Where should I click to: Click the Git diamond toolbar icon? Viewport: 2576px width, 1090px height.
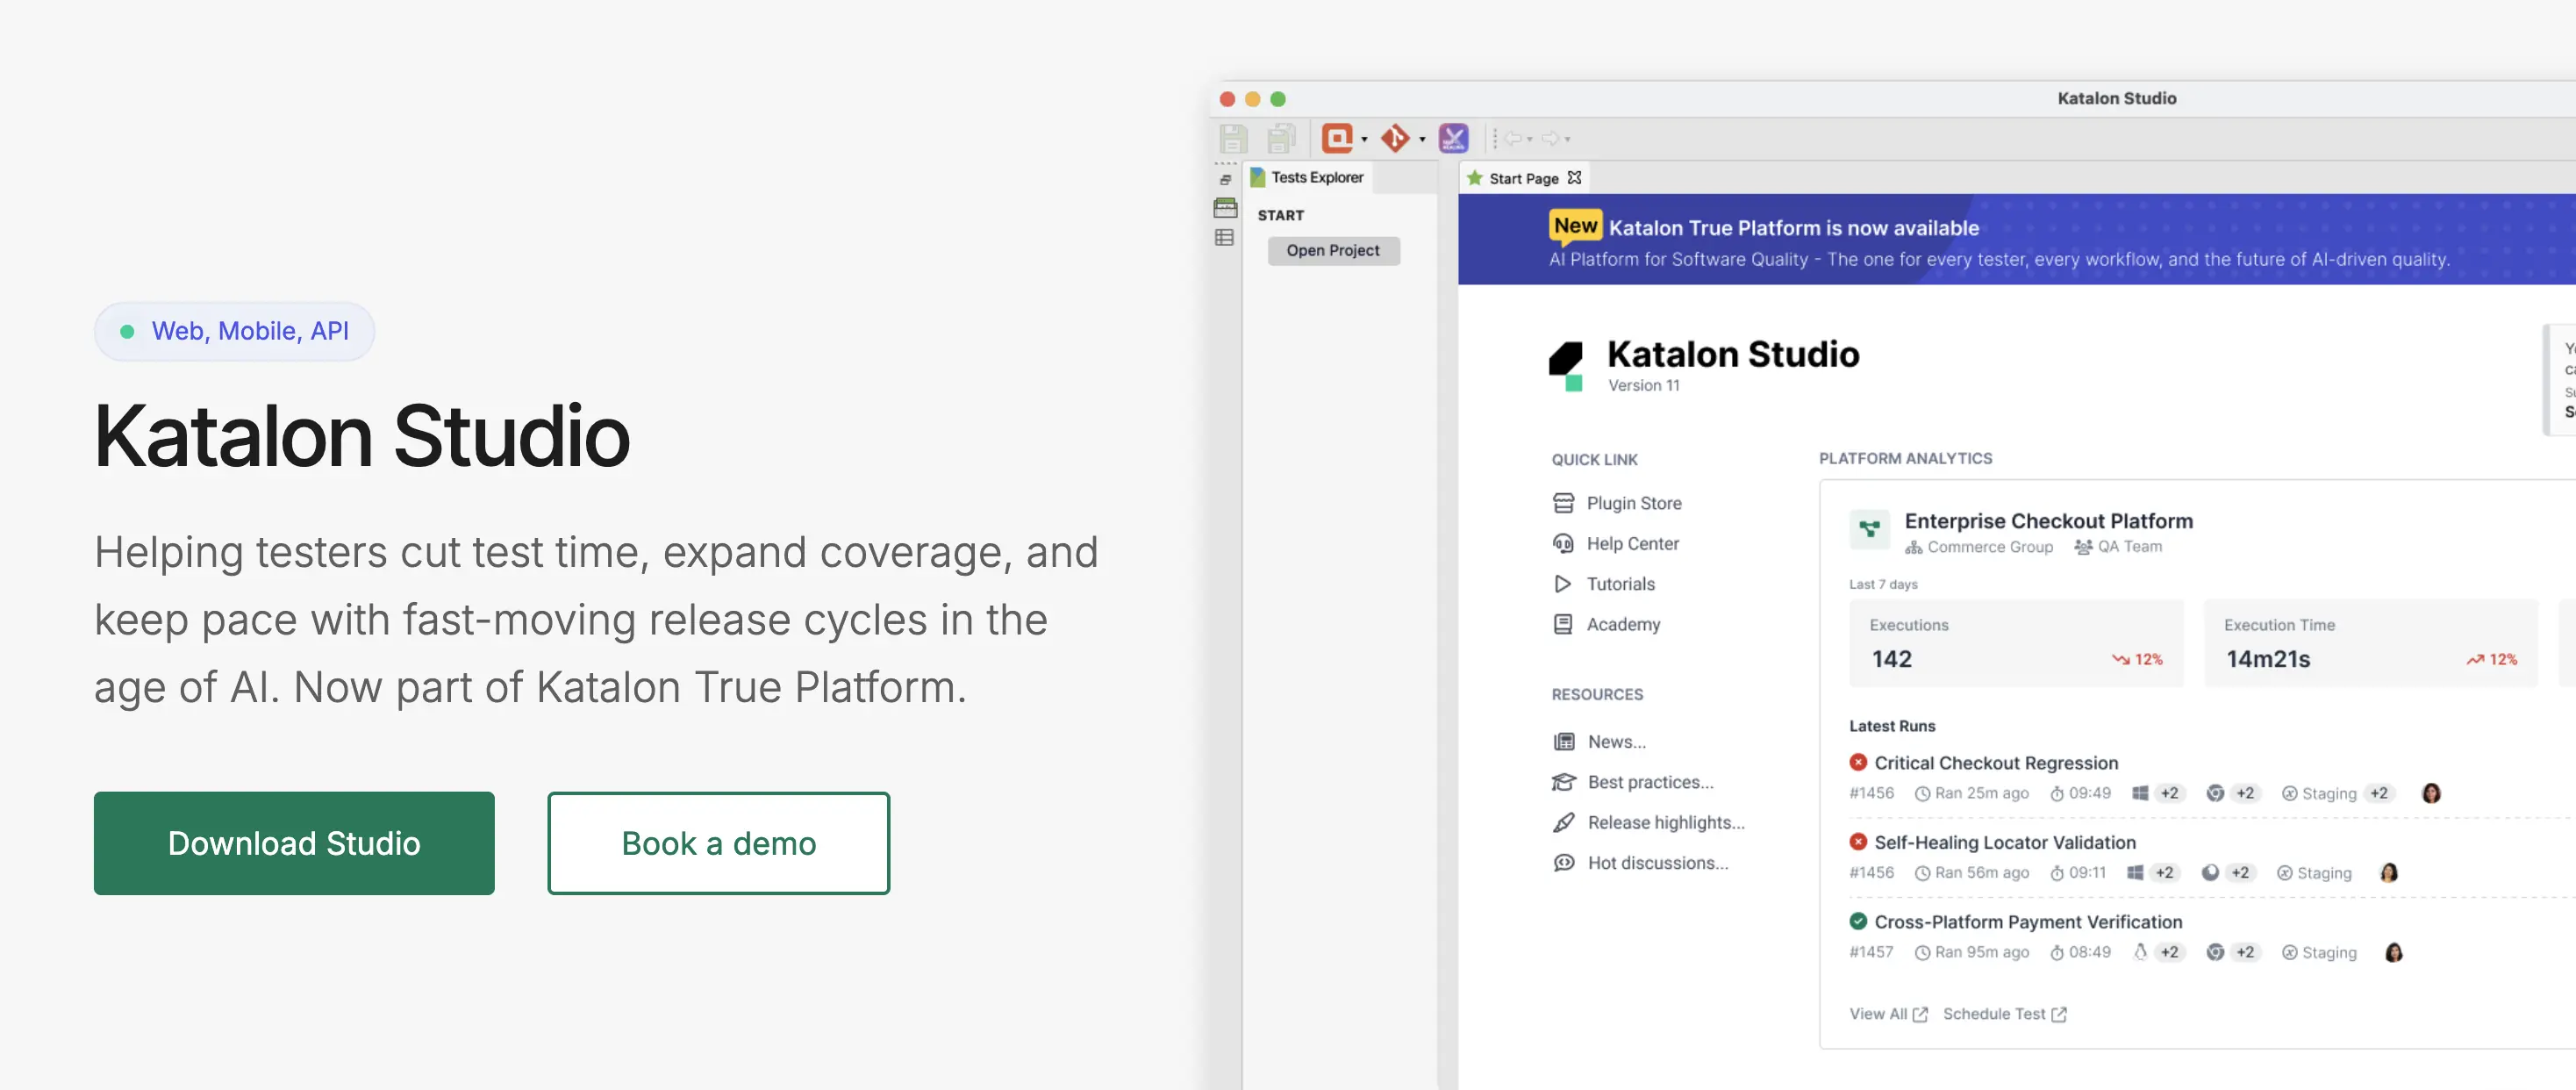(x=1395, y=138)
